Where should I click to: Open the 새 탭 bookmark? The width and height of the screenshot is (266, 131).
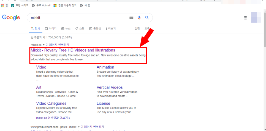[x=85, y=5]
